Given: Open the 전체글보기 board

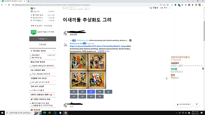Looking at the screenshot, I should [36, 55].
